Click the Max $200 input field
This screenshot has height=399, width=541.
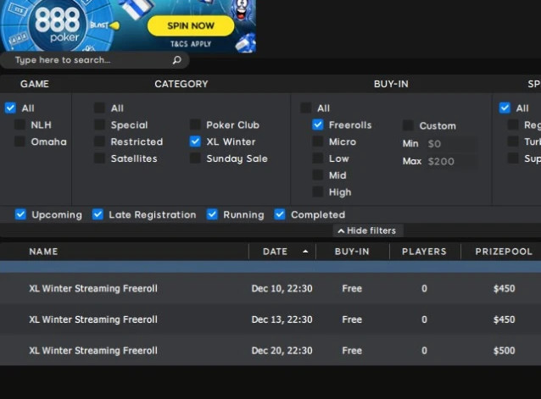point(451,161)
